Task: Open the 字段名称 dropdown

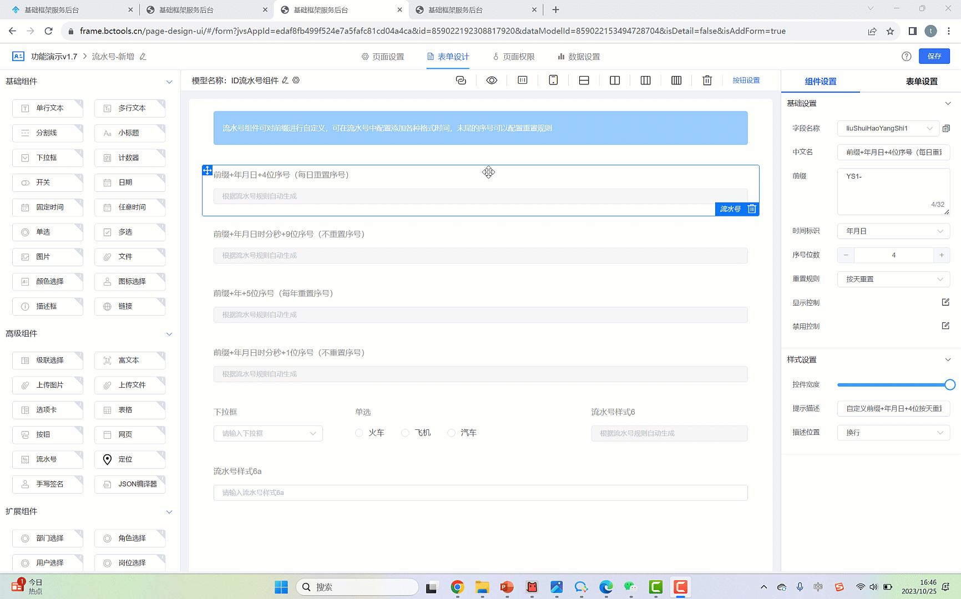Action: [x=888, y=128]
